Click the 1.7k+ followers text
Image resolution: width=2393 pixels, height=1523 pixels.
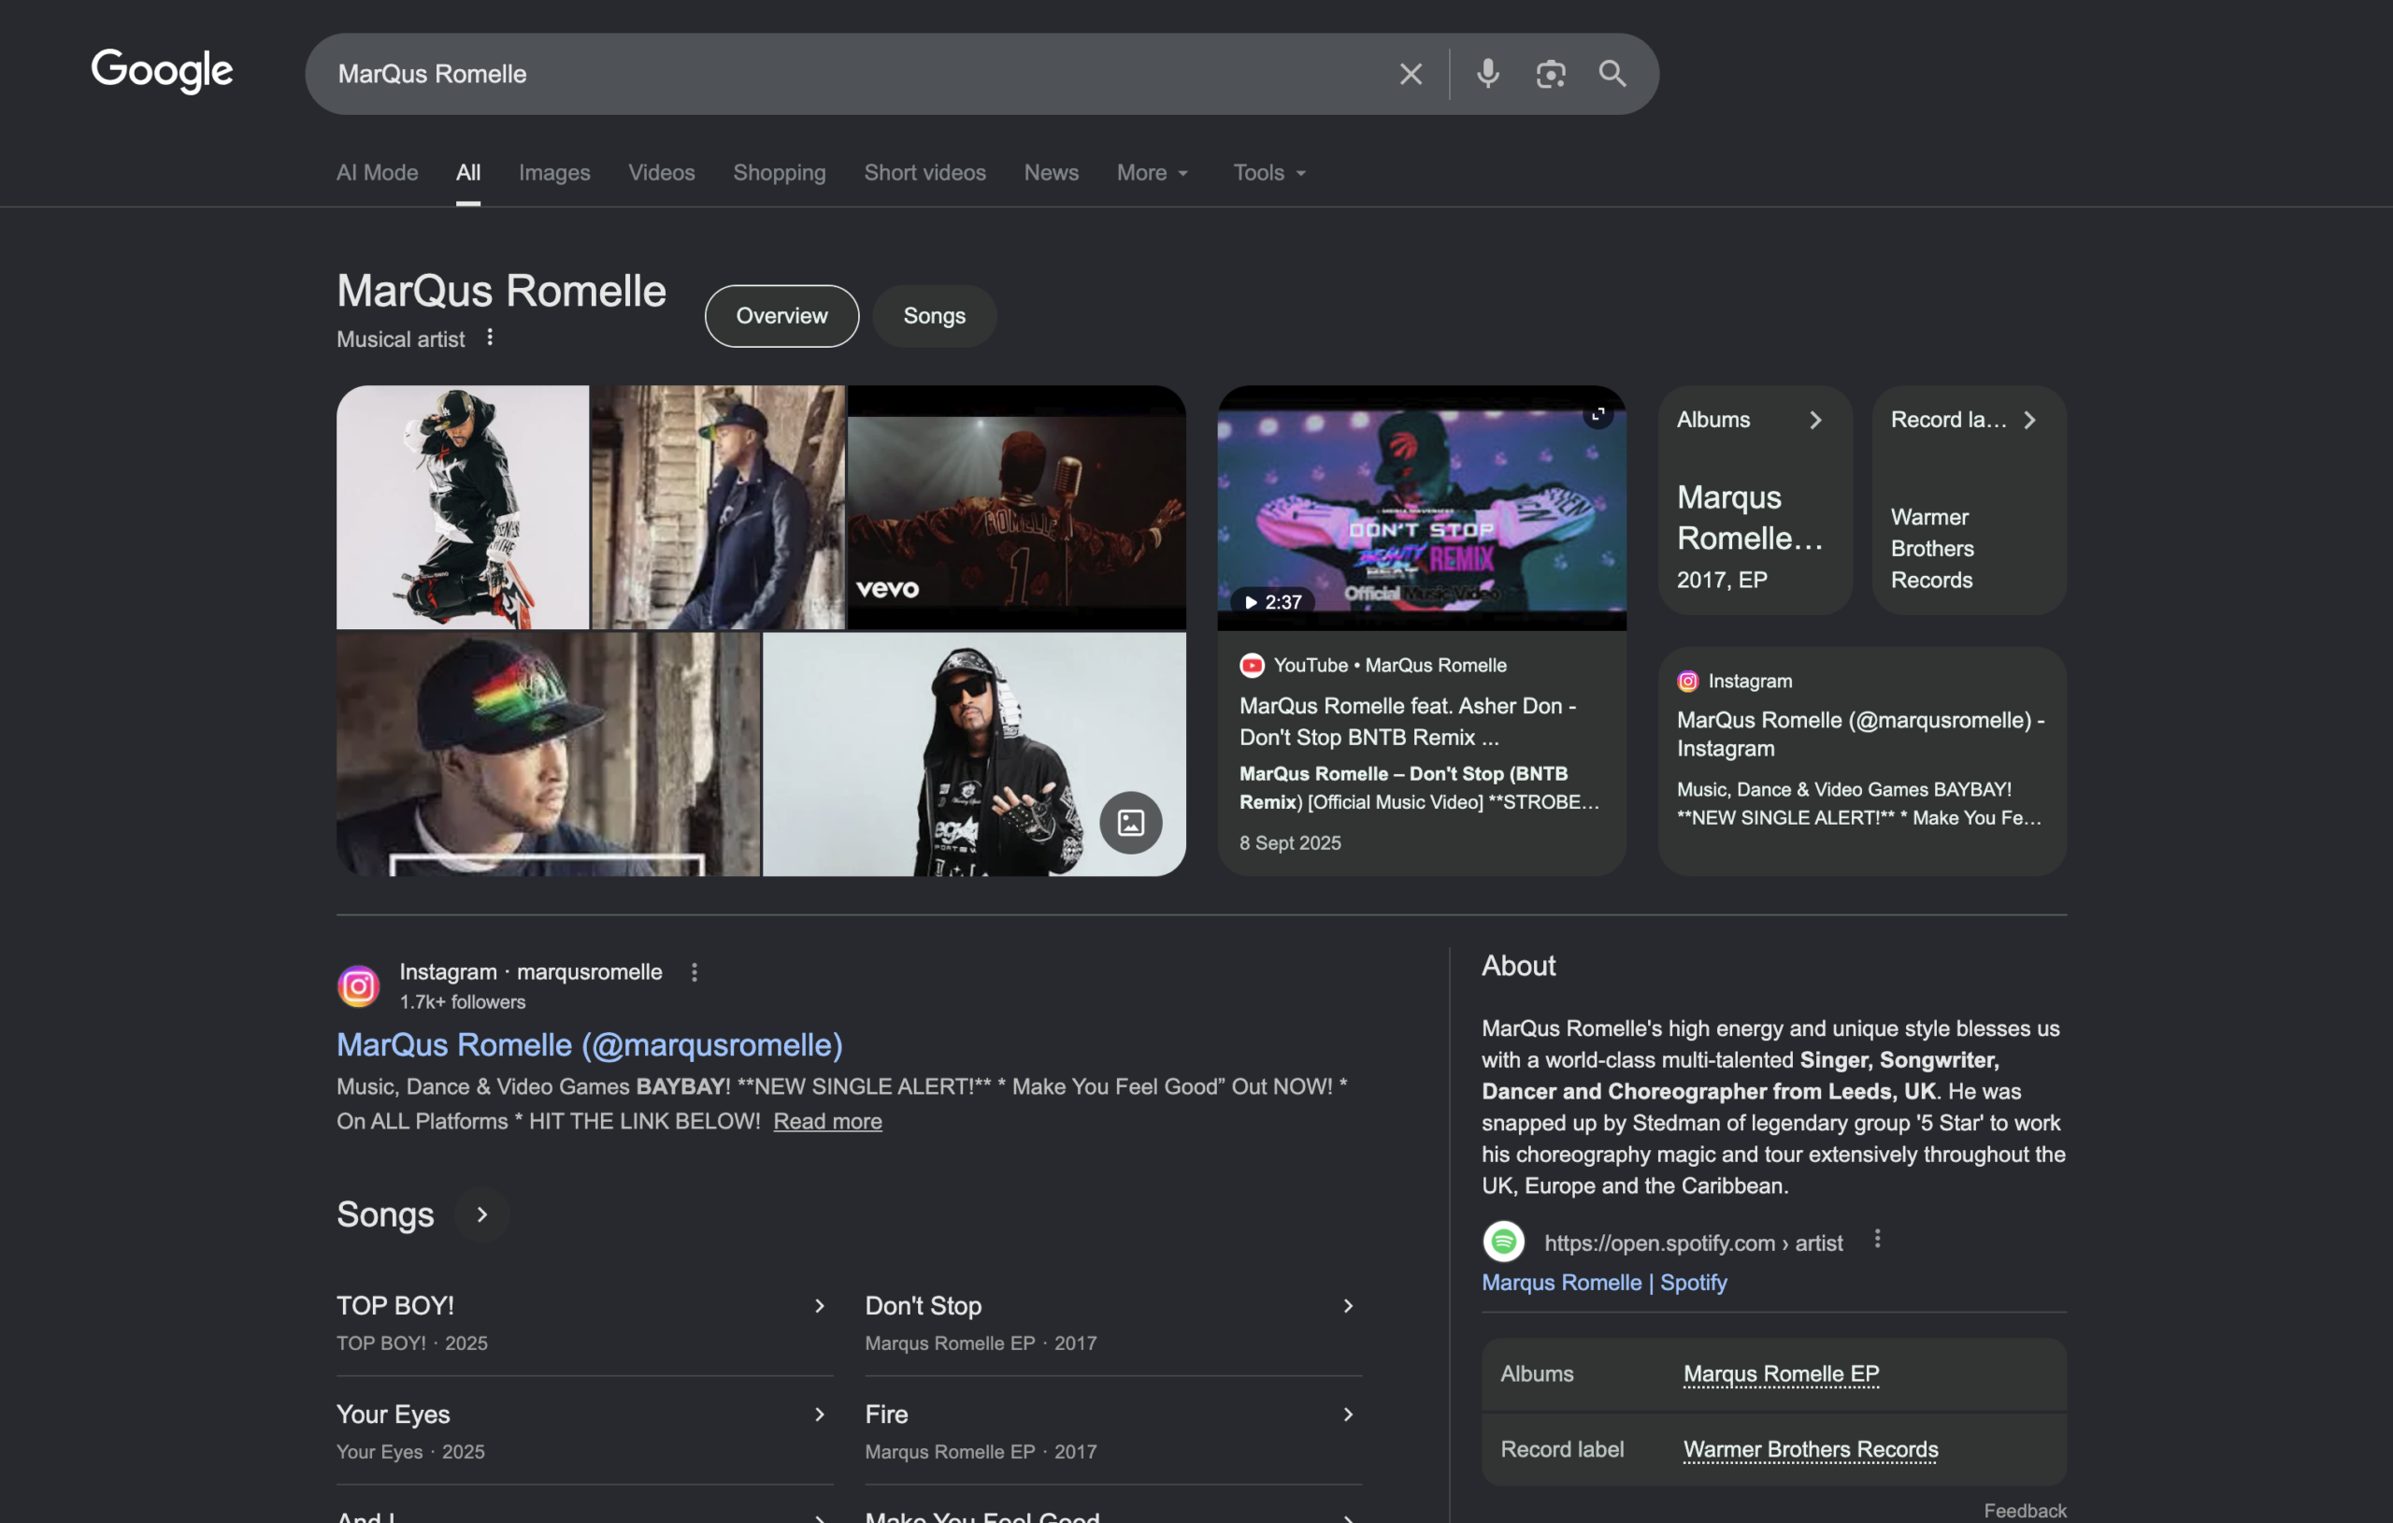[463, 1003]
